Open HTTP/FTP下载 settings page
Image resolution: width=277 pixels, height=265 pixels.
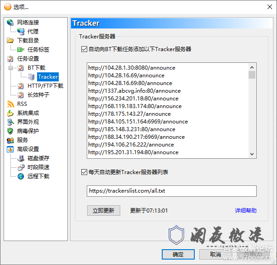(x=45, y=86)
